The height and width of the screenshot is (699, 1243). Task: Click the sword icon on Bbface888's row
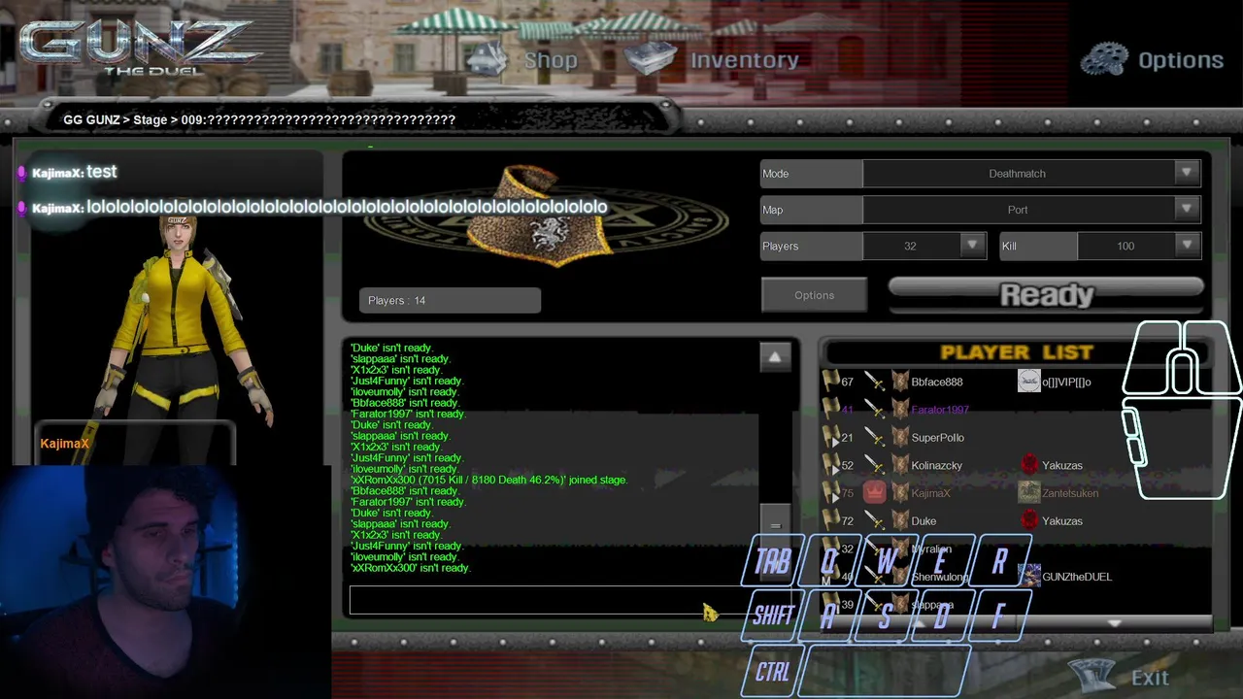coord(875,382)
